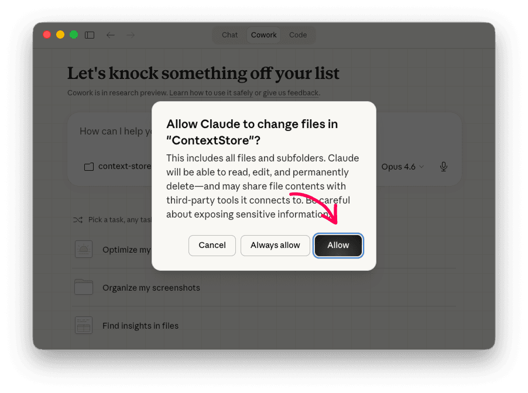Image resolution: width=528 pixels, height=393 pixels.
Task: Switch to the Code tab
Action: (x=297, y=35)
